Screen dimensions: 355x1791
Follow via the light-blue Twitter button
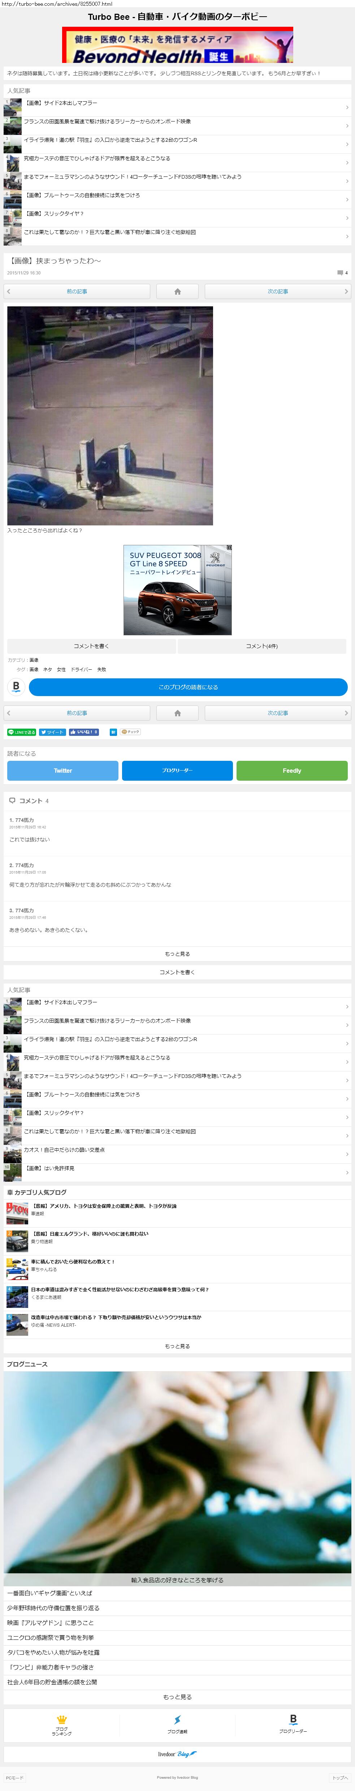point(62,770)
